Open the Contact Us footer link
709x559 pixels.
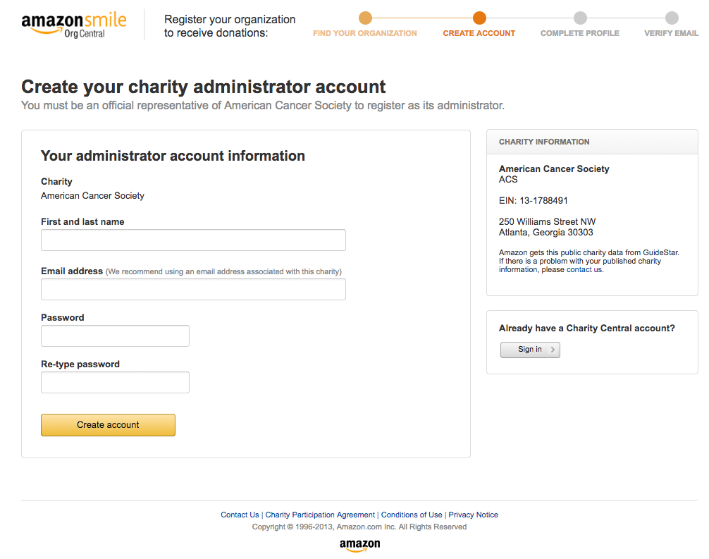pyautogui.click(x=240, y=515)
